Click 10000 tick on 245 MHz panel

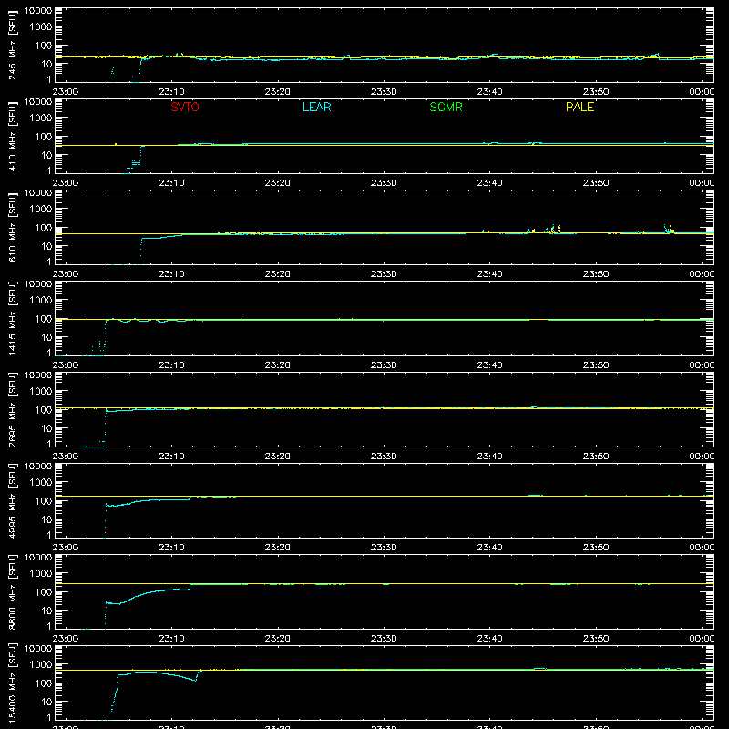coord(38,11)
